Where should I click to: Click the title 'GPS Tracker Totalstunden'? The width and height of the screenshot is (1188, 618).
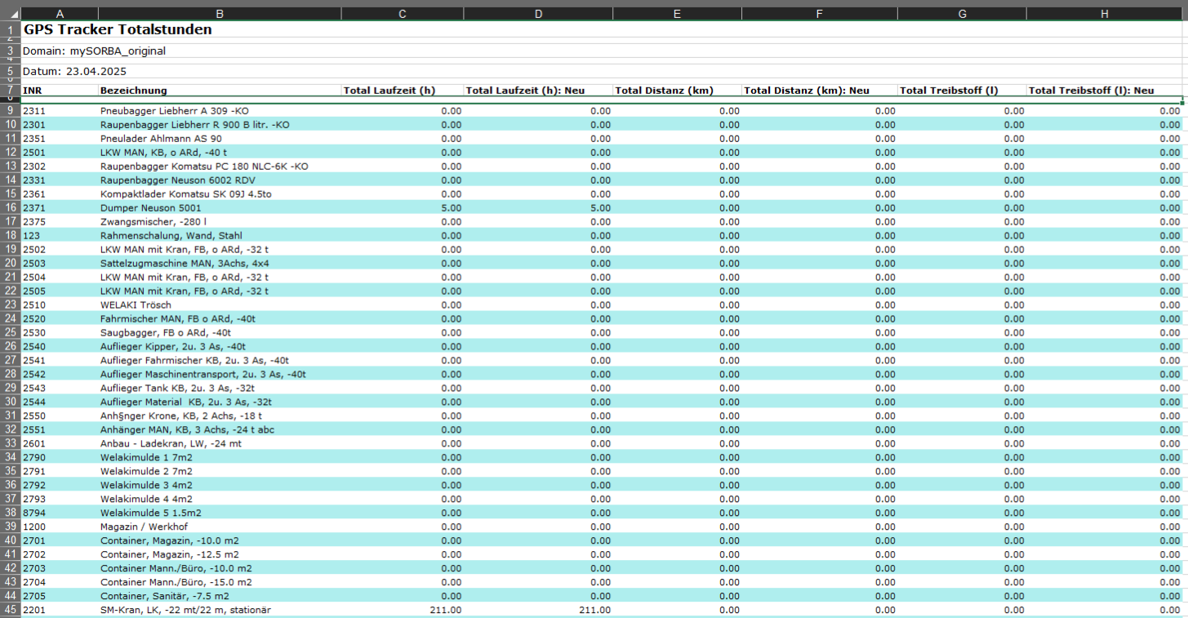coord(118,29)
